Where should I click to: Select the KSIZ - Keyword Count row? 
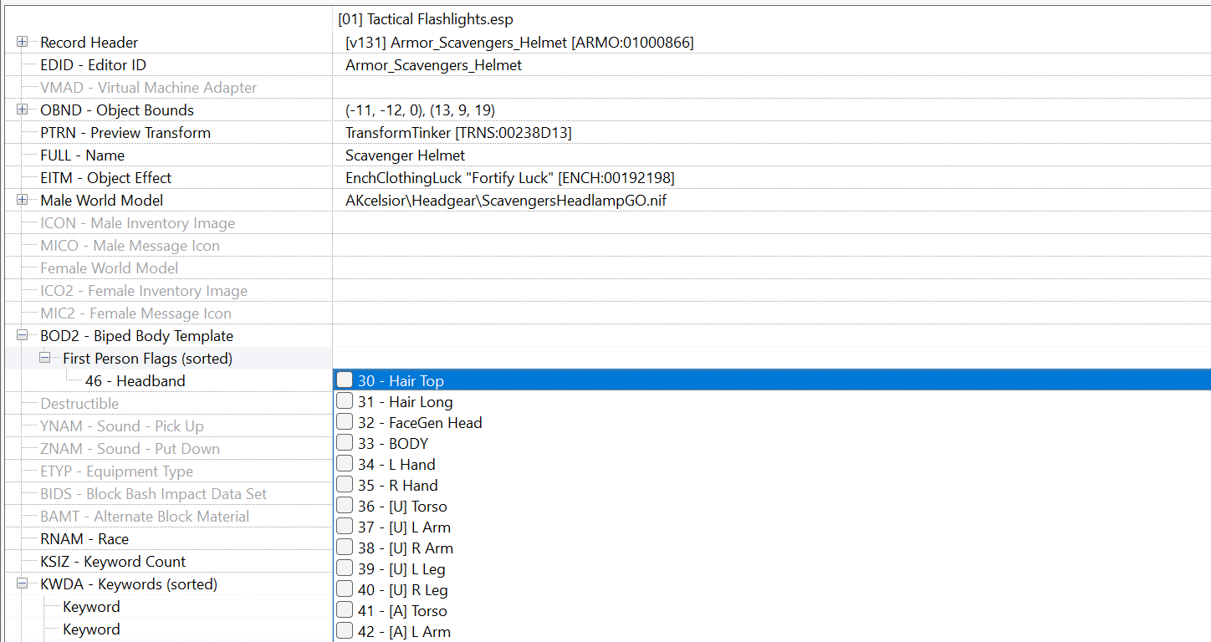[113, 561]
